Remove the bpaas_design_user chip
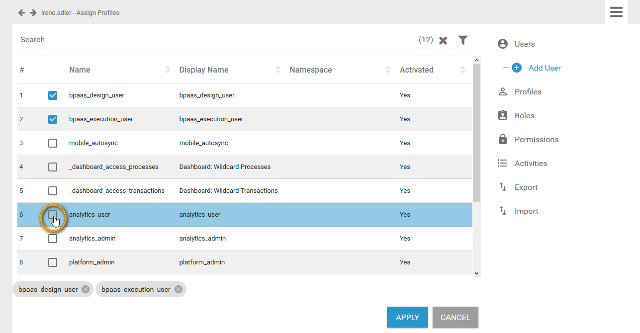The image size is (640, 333). pyautogui.click(x=86, y=289)
